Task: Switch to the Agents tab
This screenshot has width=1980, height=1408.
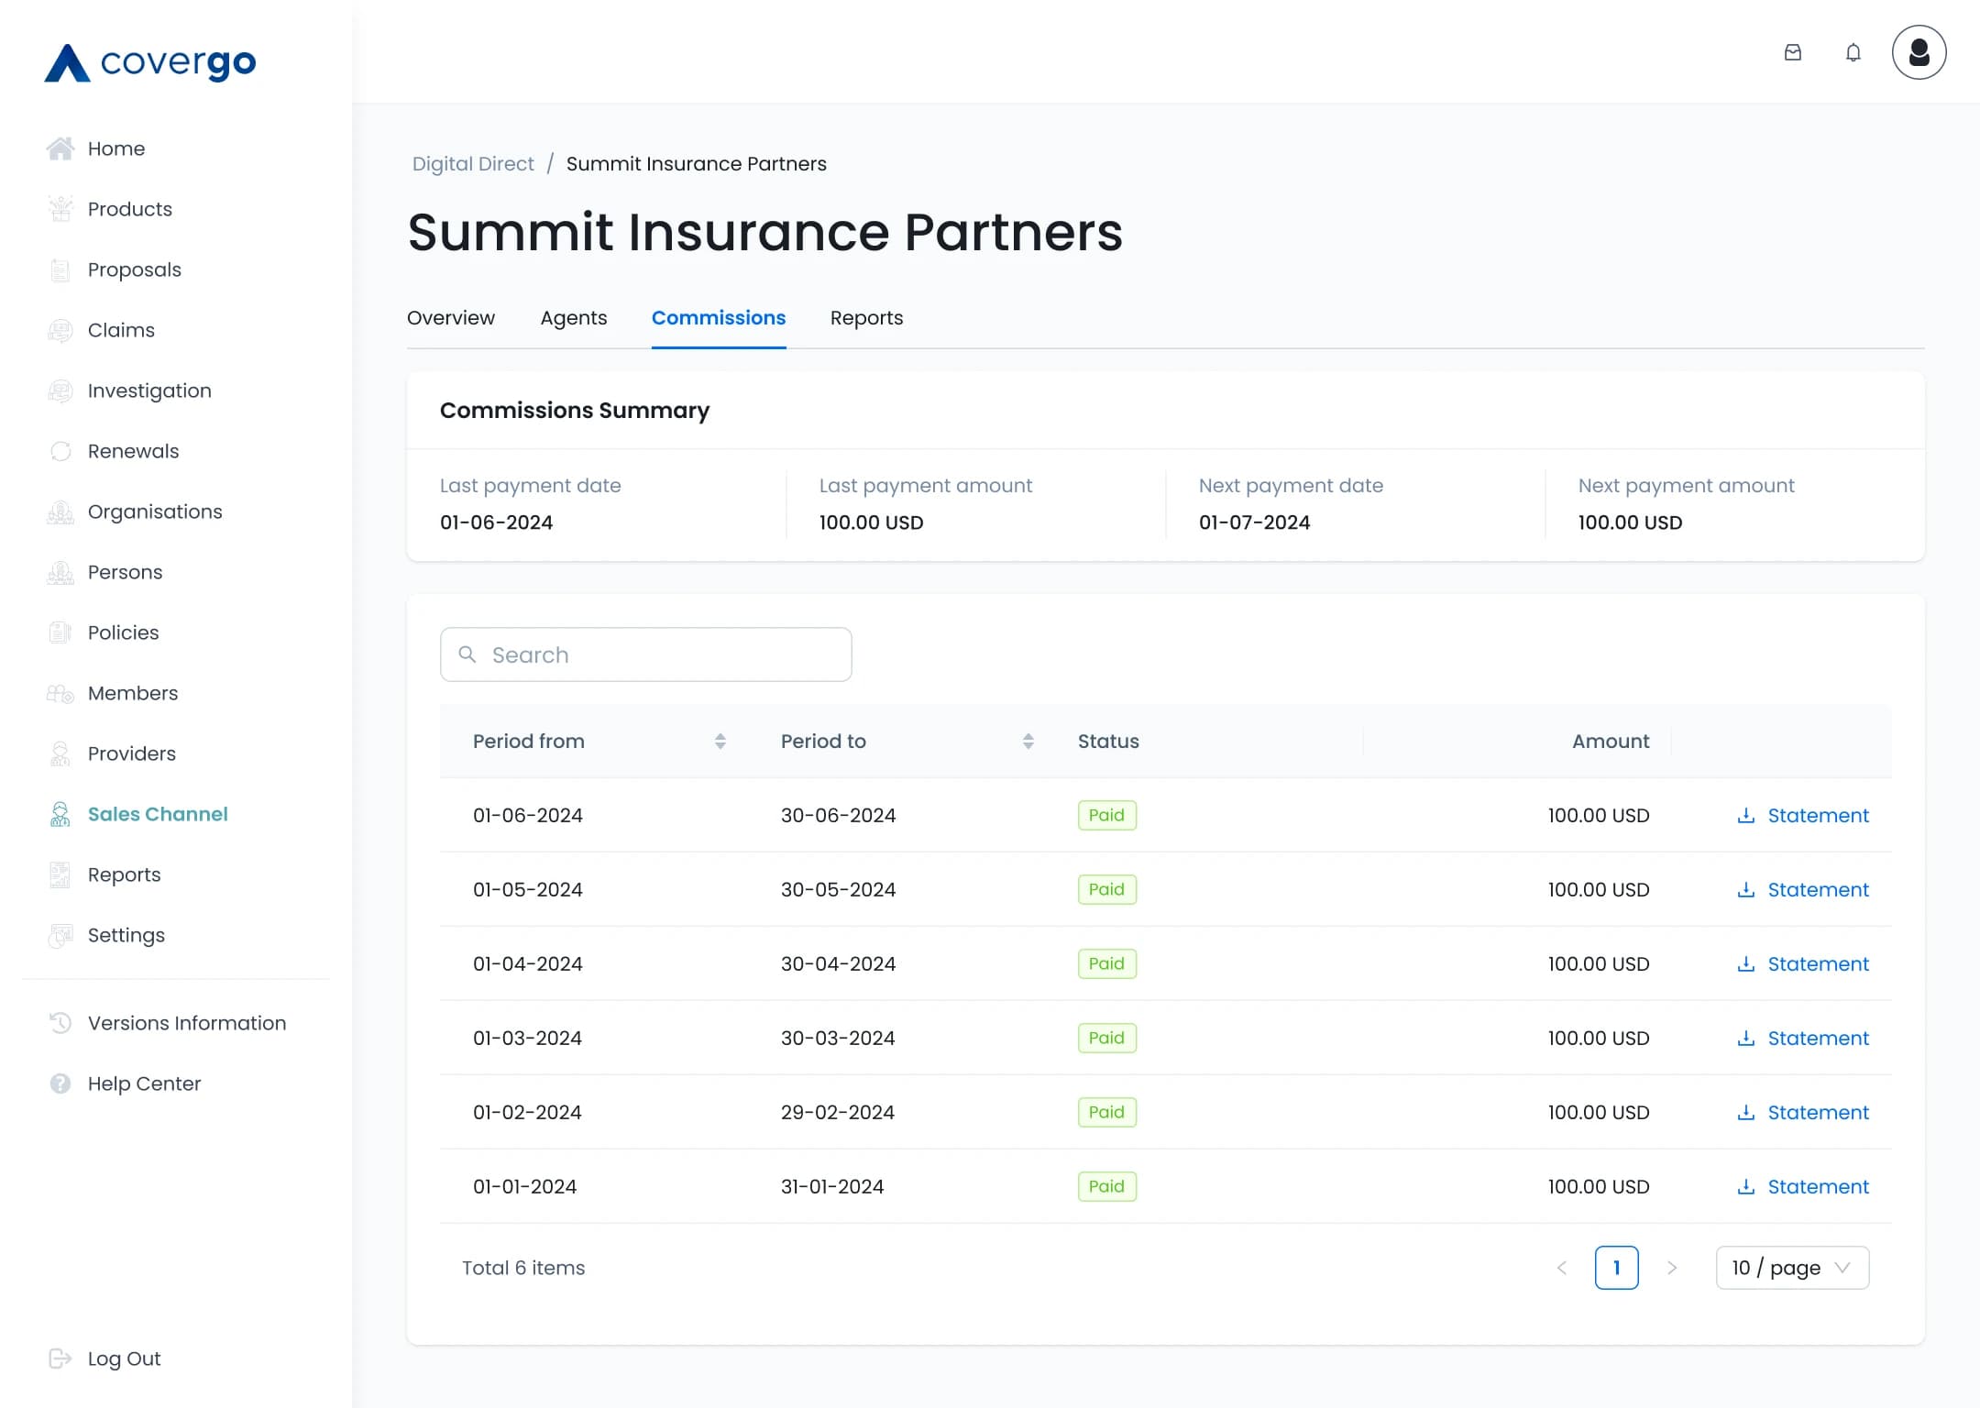Action: pyautogui.click(x=574, y=317)
